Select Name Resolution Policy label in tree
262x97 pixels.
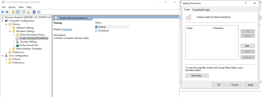tap(32, 35)
